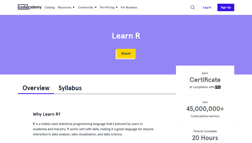
Task: Switch to the Overview tab
Action: click(36, 88)
